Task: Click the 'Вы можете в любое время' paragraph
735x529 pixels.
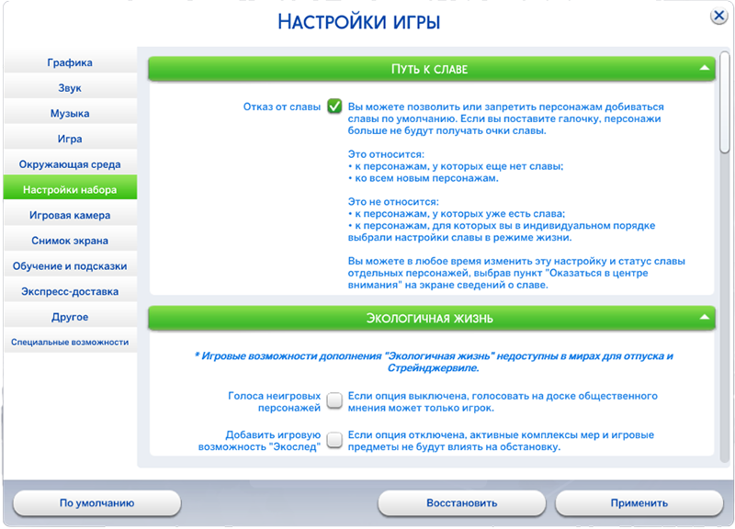Action: (516, 273)
